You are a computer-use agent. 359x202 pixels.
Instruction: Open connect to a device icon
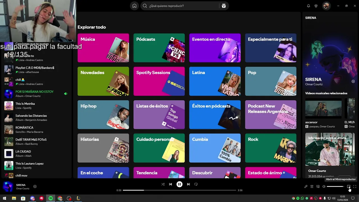(318, 187)
